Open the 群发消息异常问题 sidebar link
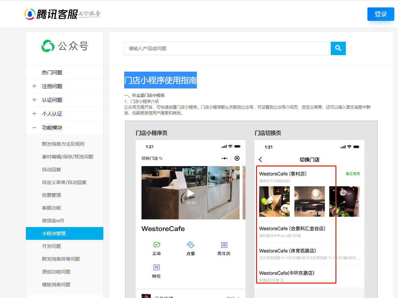This screenshot has width=398, height=298. pos(61,259)
